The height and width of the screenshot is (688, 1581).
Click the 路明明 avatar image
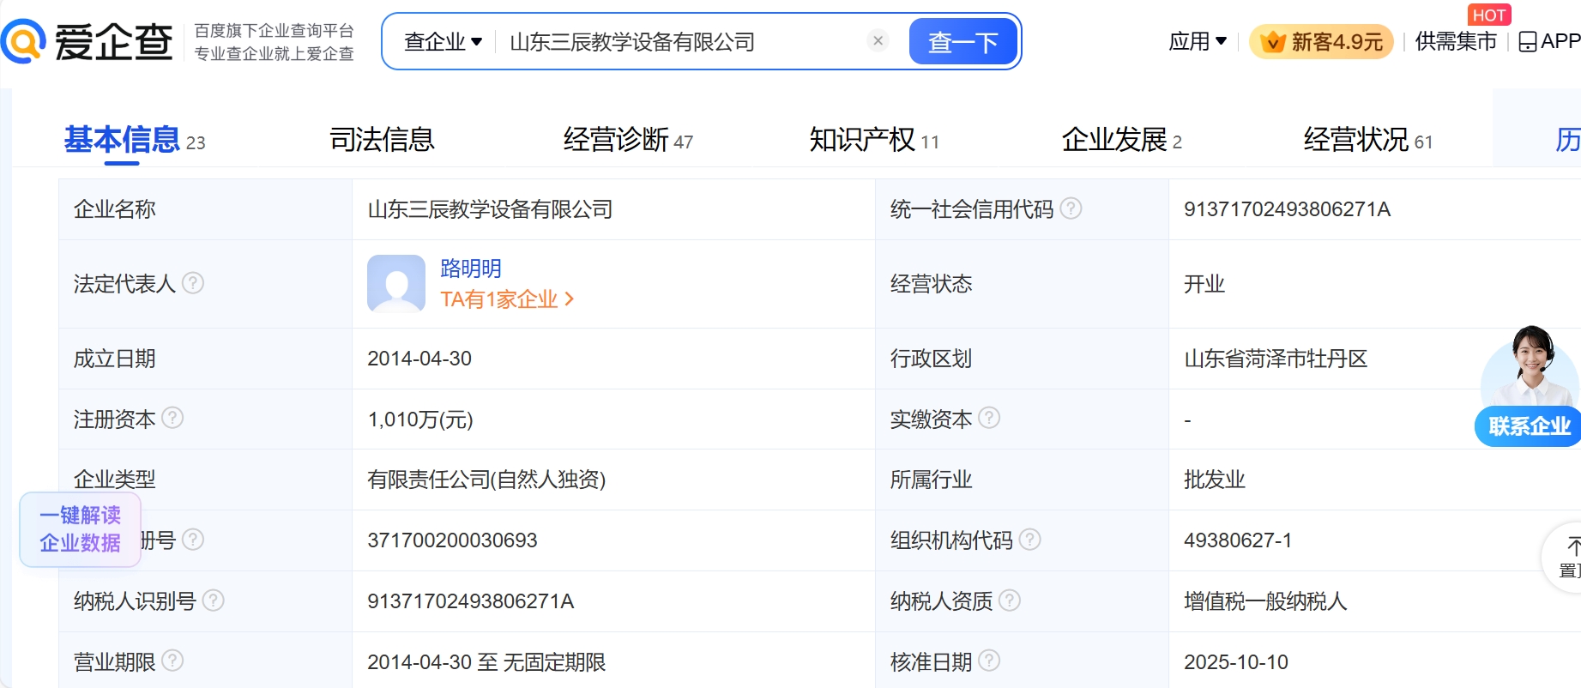click(395, 283)
